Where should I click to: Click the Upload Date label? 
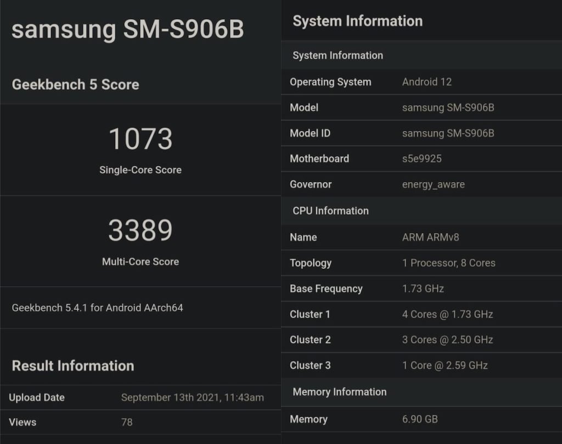tap(37, 397)
